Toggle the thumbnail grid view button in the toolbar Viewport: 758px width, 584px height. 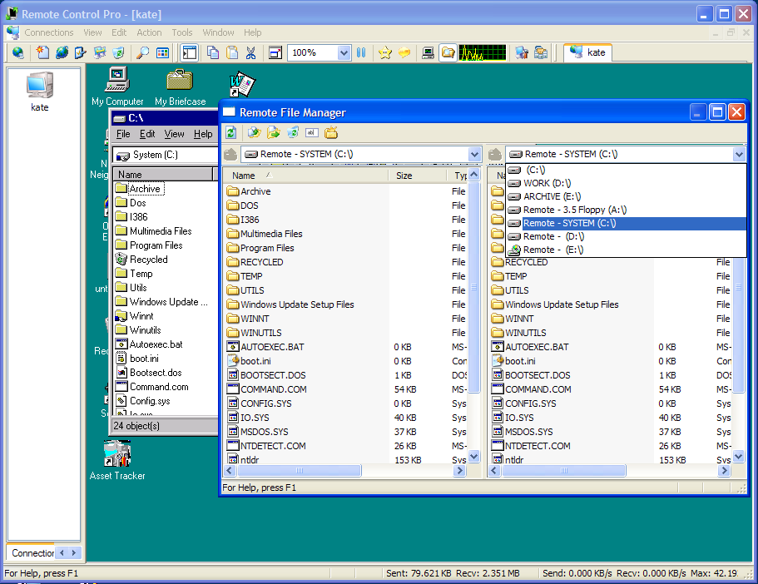[163, 52]
